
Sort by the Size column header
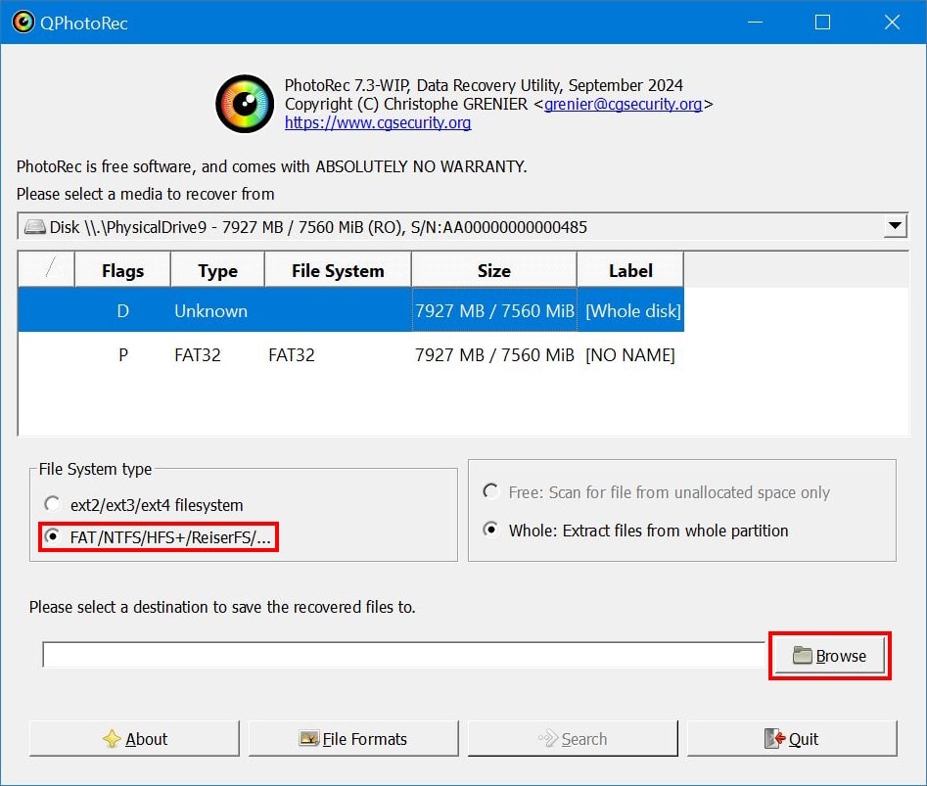pyautogui.click(x=494, y=270)
